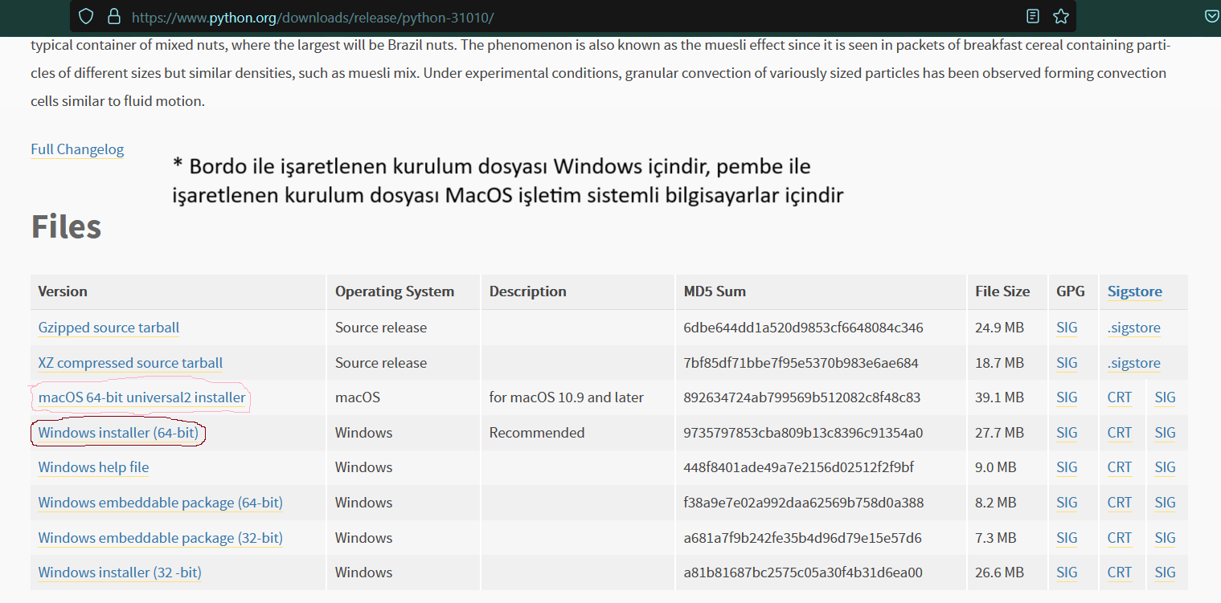Viewport: 1221px width, 603px height.
Task: Select MD5 sum 6dbe644dd1a520d9853cf6648084c346
Action: (x=803, y=328)
